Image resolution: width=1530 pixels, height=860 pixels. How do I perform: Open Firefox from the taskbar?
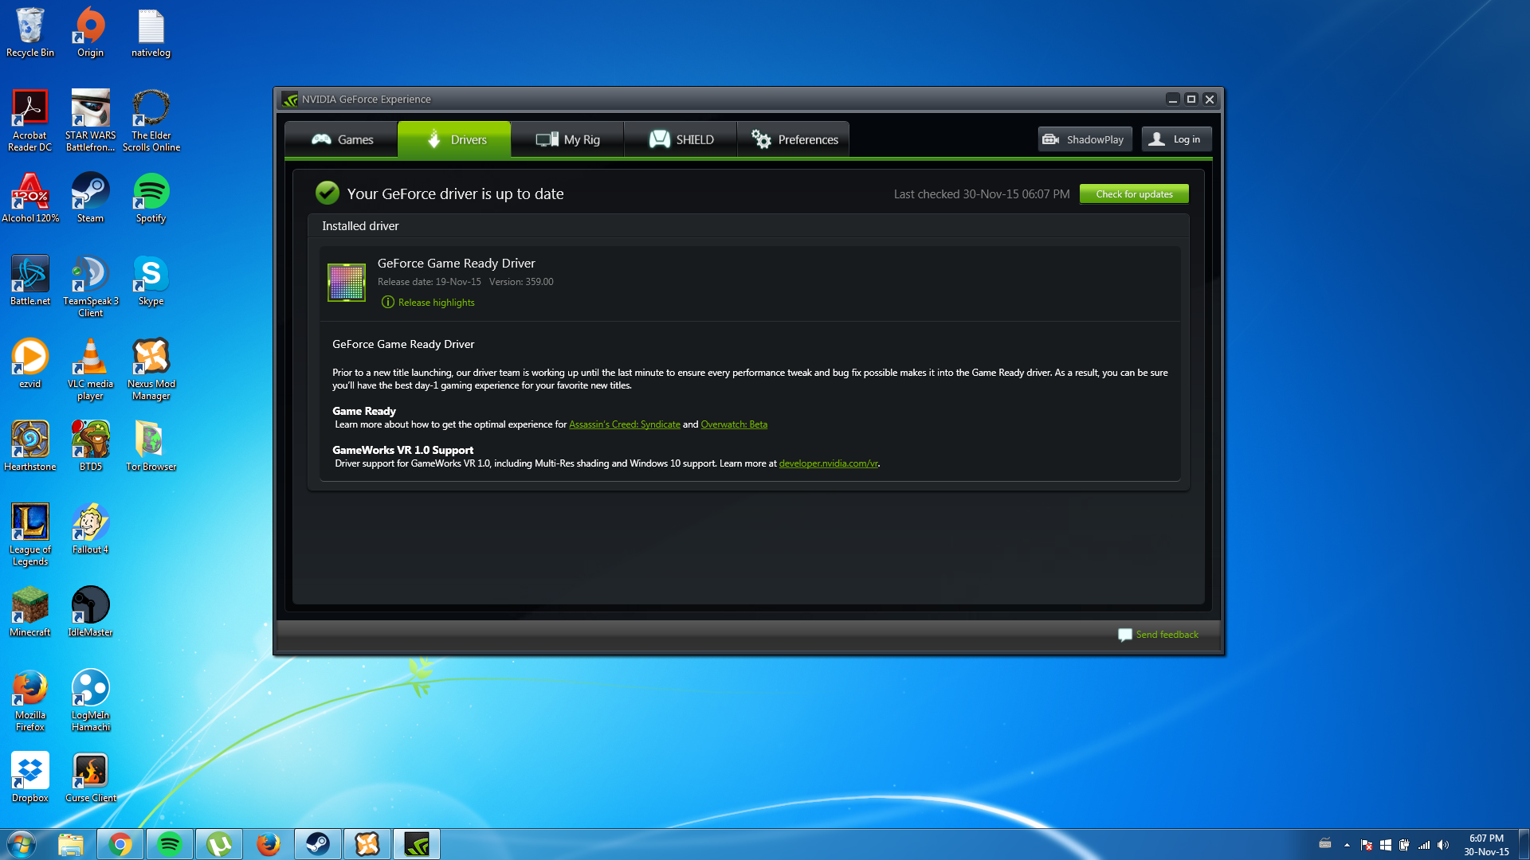(269, 844)
